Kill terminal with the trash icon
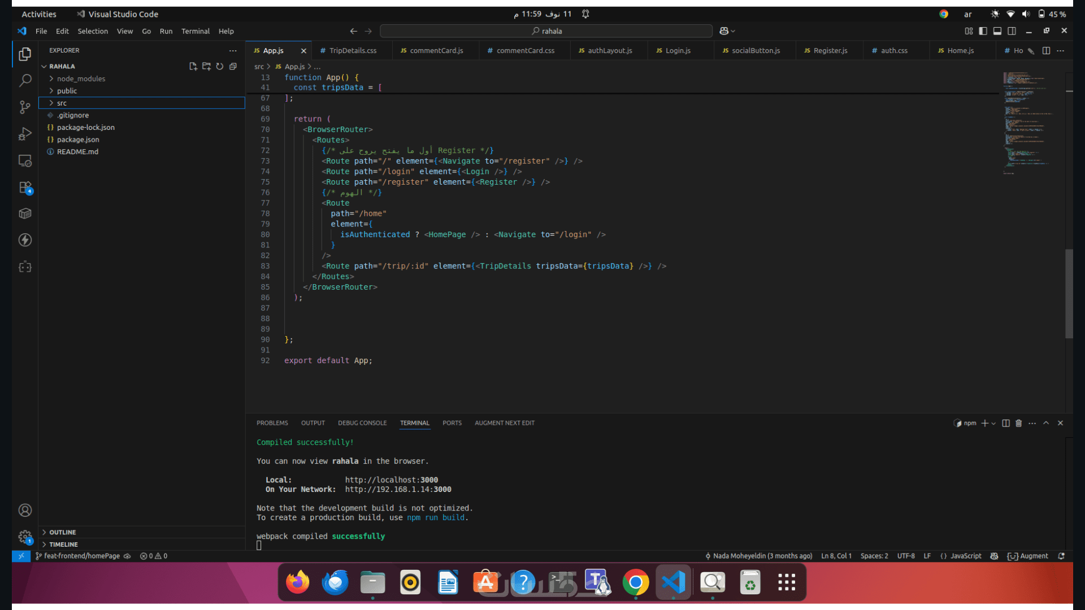The width and height of the screenshot is (1085, 610). pyautogui.click(x=1018, y=423)
